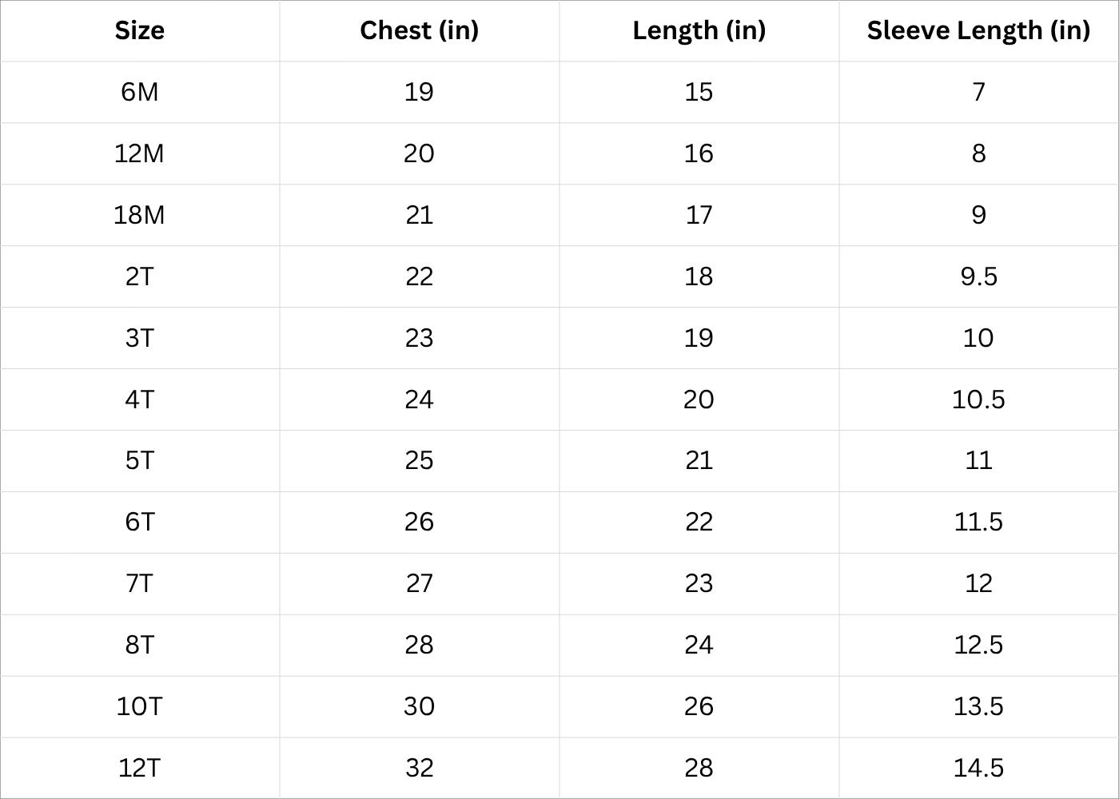Viewport: 1119px width, 799px height.
Task: Click the 3T size cell
Action: 140,338
